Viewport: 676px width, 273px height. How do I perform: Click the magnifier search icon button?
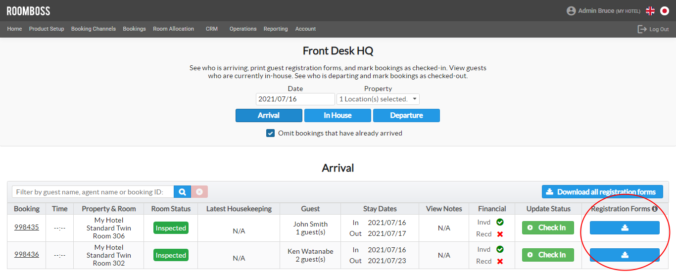tap(182, 192)
